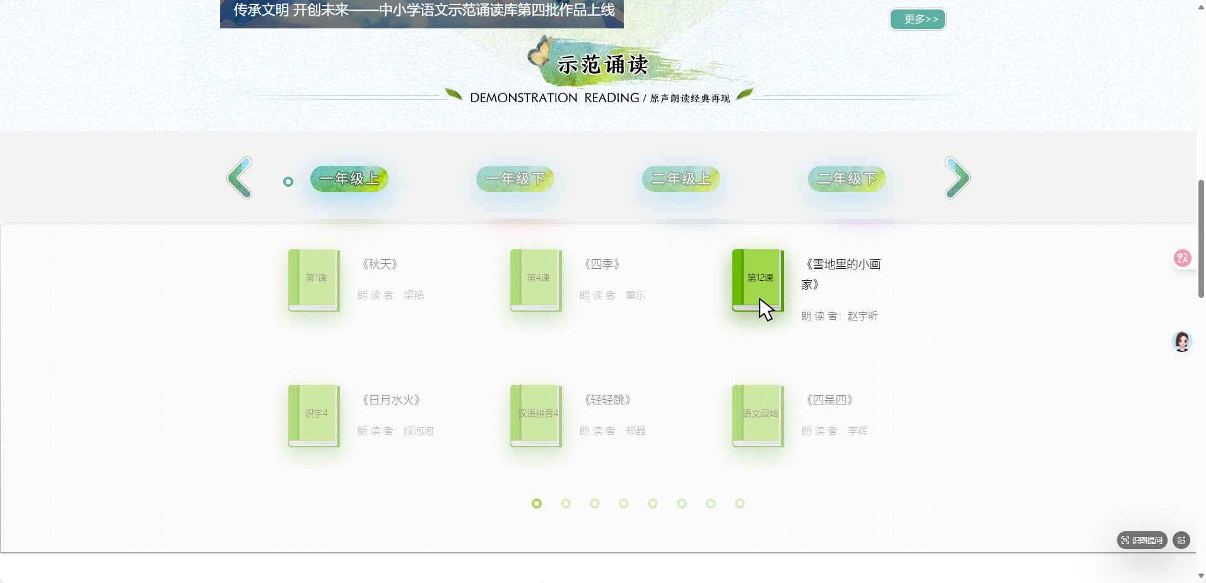1206x583 pixels.
Task: Select the last pagination dot
Action: point(739,503)
